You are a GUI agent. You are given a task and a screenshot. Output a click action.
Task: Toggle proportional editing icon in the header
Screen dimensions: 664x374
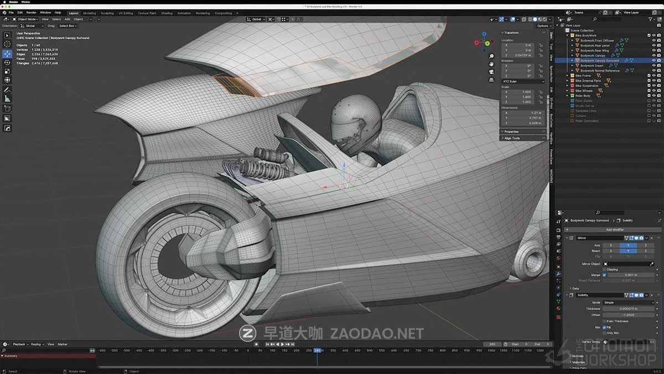[x=293, y=19]
